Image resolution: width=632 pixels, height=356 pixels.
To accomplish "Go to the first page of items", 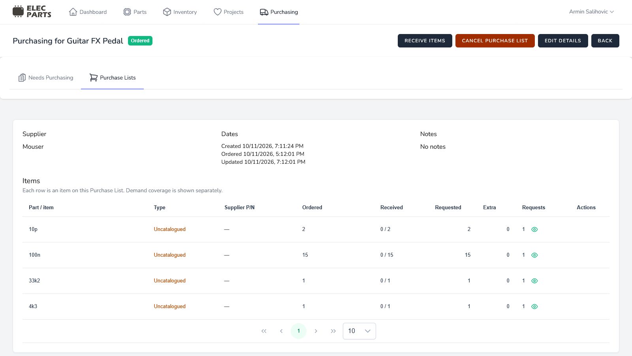I will [x=264, y=331].
